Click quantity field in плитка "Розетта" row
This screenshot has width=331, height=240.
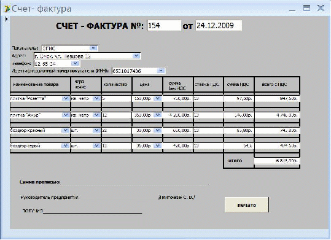coord(117,99)
